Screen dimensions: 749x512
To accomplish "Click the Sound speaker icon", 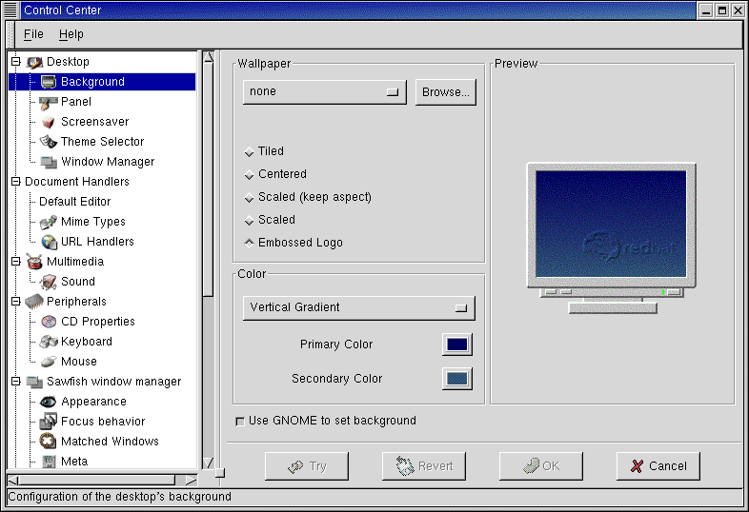I will click(49, 282).
